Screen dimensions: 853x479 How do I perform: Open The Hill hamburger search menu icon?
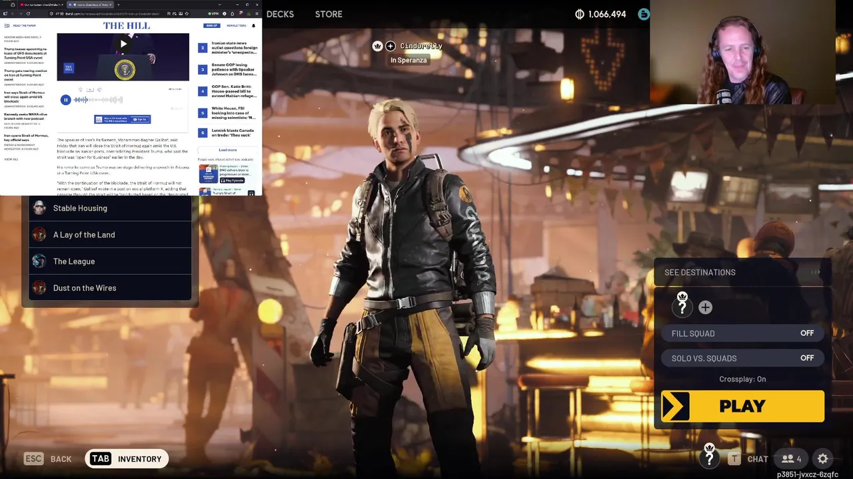[x=7, y=25]
